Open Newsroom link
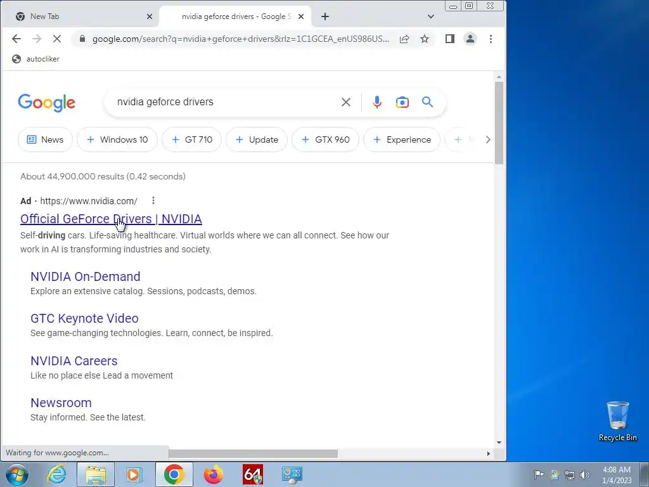 pyautogui.click(x=61, y=403)
